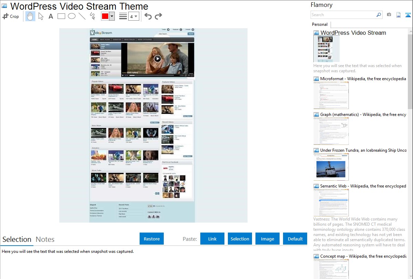
Task: Select 'Graph (mathematics) - Wikipedia' title
Action: 363,115
